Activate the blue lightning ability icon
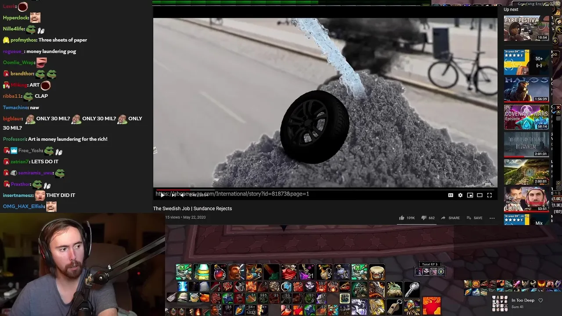The image size is (562, 316). click(183, 287)
